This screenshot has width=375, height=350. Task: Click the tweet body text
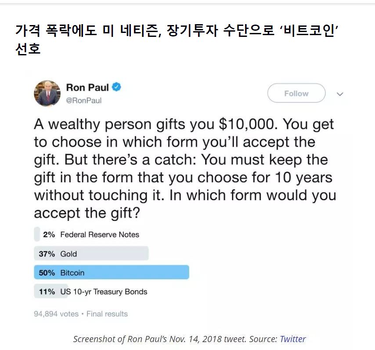click(x=185, y=169)
